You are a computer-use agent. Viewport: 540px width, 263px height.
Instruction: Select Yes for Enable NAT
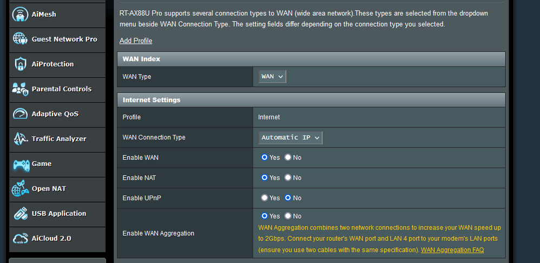click(265, 178)
